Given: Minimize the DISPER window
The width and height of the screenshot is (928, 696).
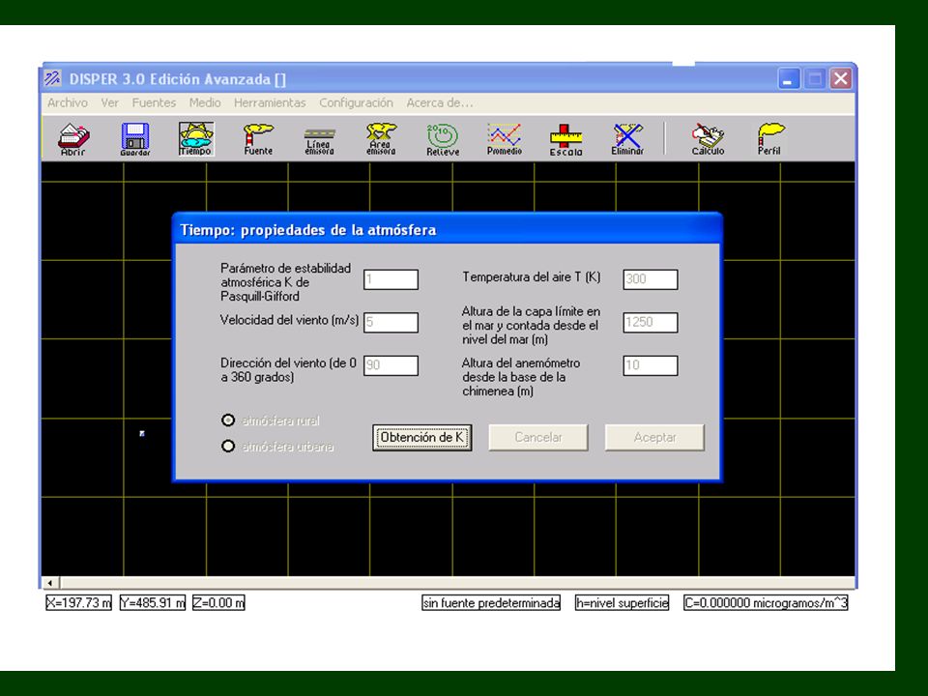Looking at the screenshot, I should pyautogui.click(x=789, y=78).
